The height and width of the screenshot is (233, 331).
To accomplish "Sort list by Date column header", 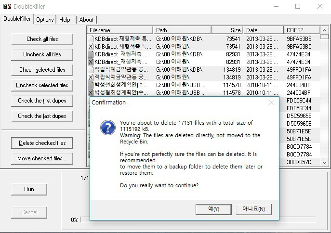I will [x=263, y=30].
